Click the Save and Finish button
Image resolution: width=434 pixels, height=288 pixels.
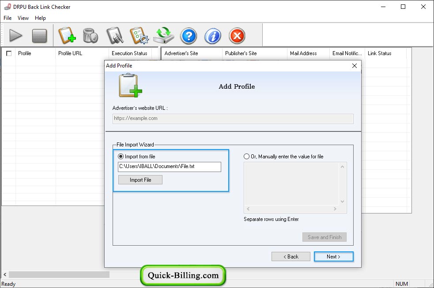325,237
